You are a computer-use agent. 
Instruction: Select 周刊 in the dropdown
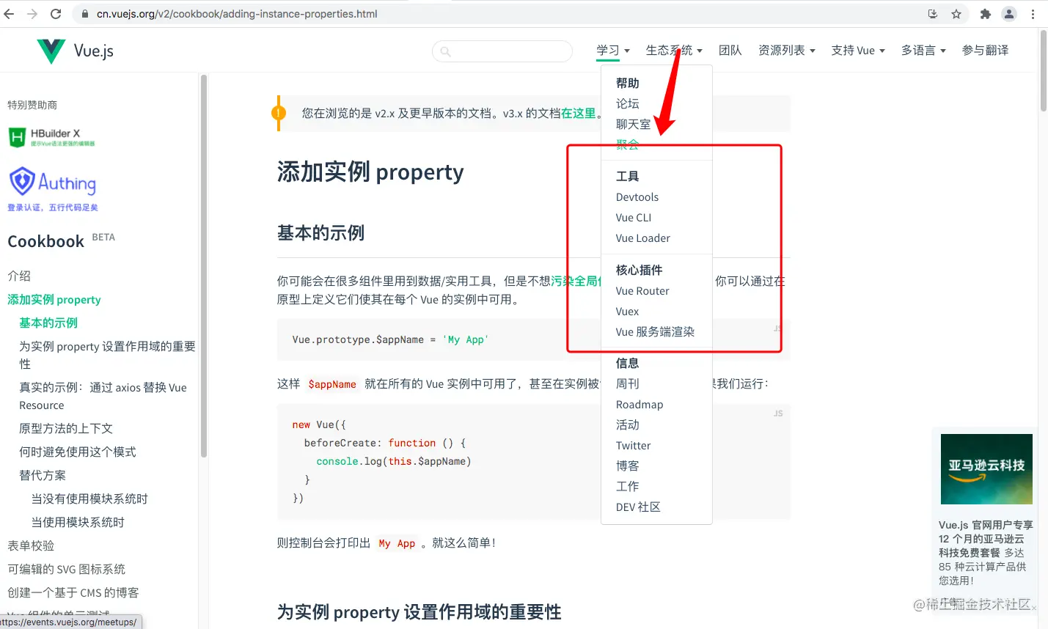pos(628,384)
